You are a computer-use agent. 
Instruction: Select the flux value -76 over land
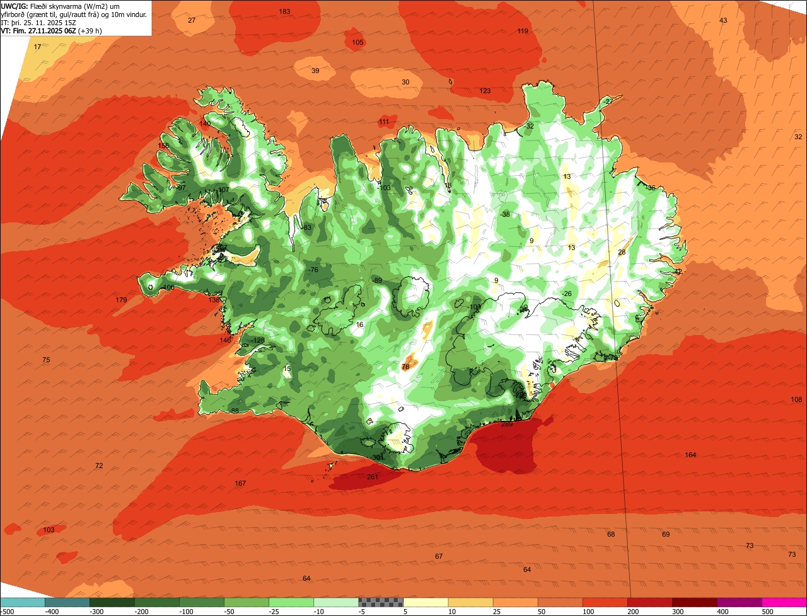pyautogui.click(x=313, y=270)
